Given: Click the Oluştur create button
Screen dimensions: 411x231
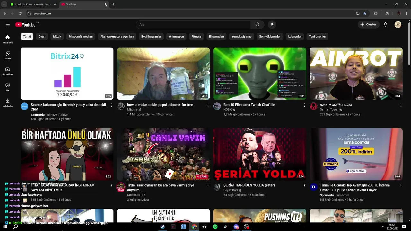Looking at the screenshot, I should click(x=369, y=25).
